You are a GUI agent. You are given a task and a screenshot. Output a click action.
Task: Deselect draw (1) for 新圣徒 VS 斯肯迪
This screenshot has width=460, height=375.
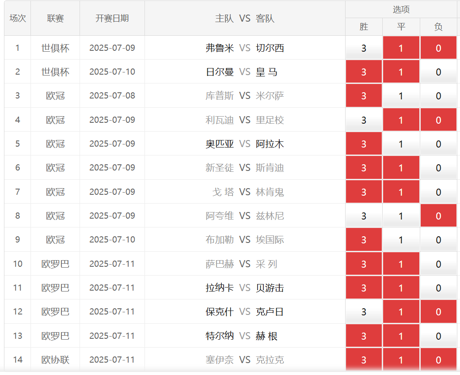pos(401,168)
